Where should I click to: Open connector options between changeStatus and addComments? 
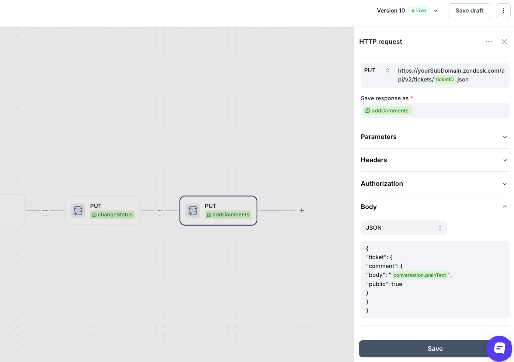160,210
